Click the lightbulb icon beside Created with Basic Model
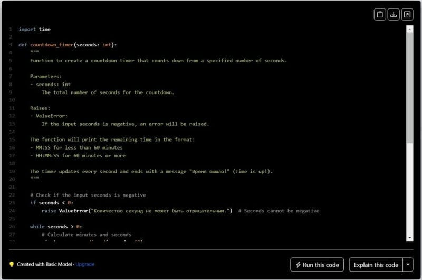 (12, 264)
